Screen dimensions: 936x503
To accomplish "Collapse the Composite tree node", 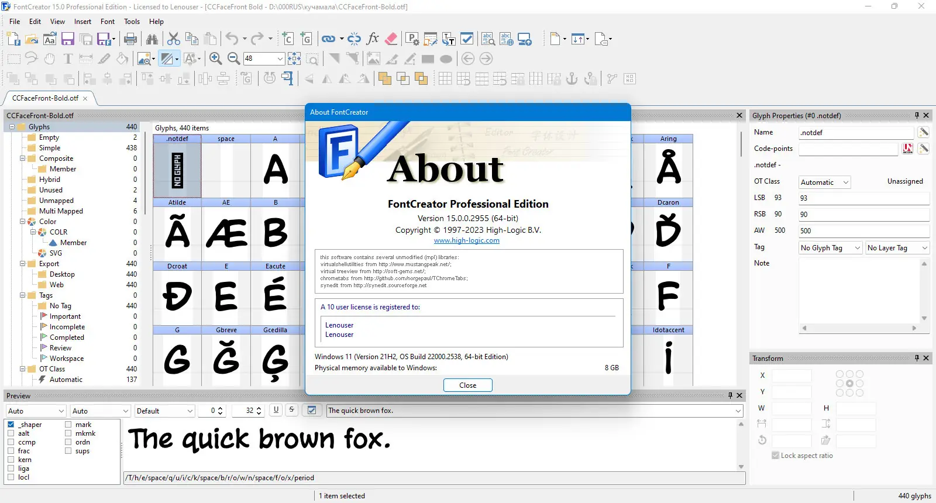I will click(x=23, y=159).
